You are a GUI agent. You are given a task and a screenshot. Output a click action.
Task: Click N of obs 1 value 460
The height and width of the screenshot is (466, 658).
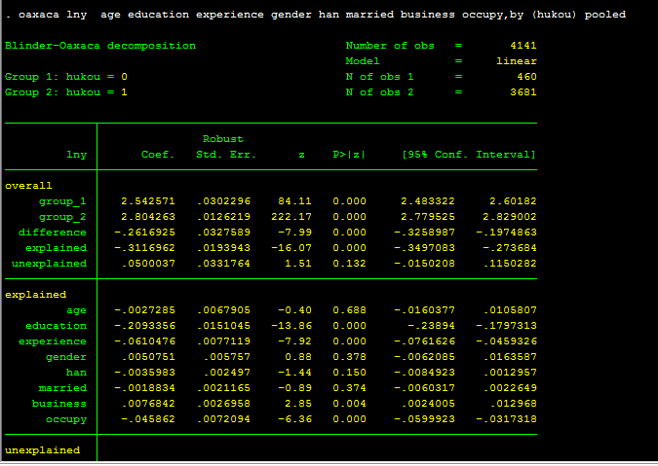tap(526, 77)
